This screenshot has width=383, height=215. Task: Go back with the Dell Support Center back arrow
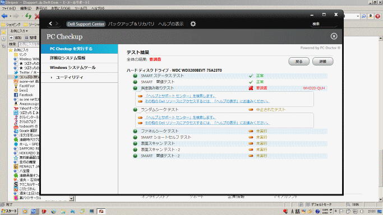50,24
